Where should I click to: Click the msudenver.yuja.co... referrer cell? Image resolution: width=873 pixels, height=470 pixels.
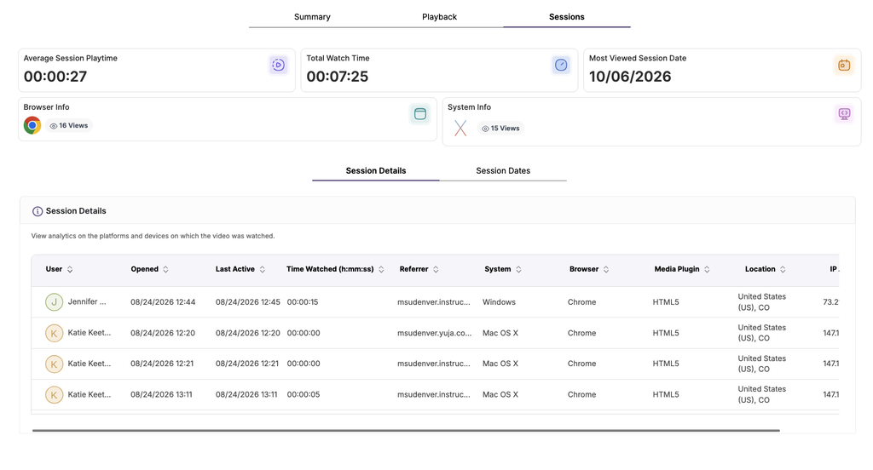(x=434, y=333)
